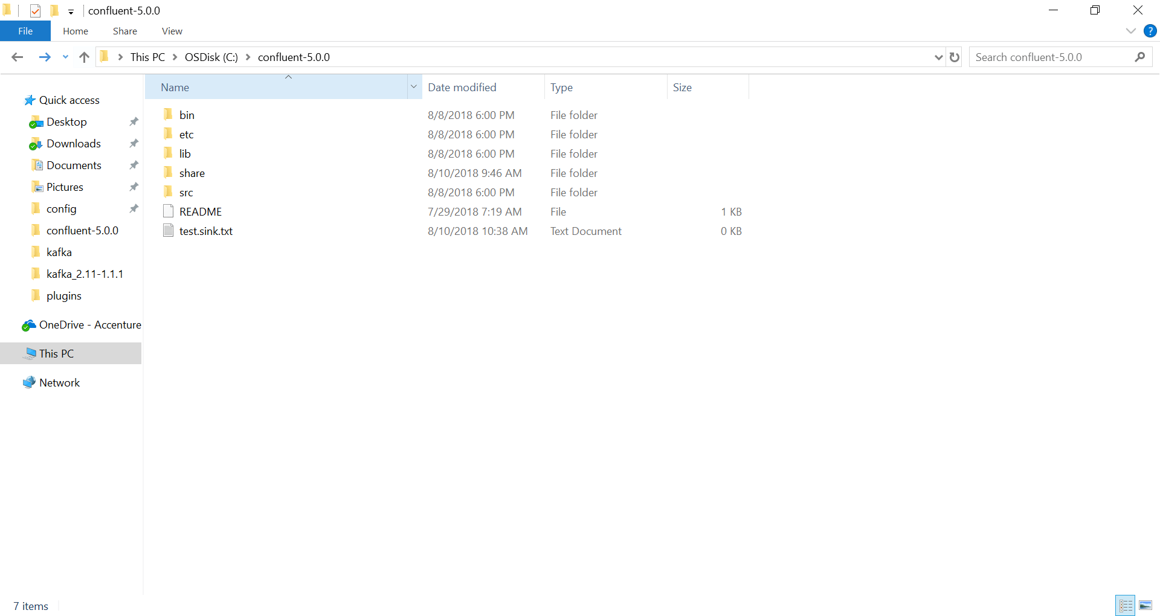
Task: Click the pin icon next to Downloads
Action: (x=134, y=143)
